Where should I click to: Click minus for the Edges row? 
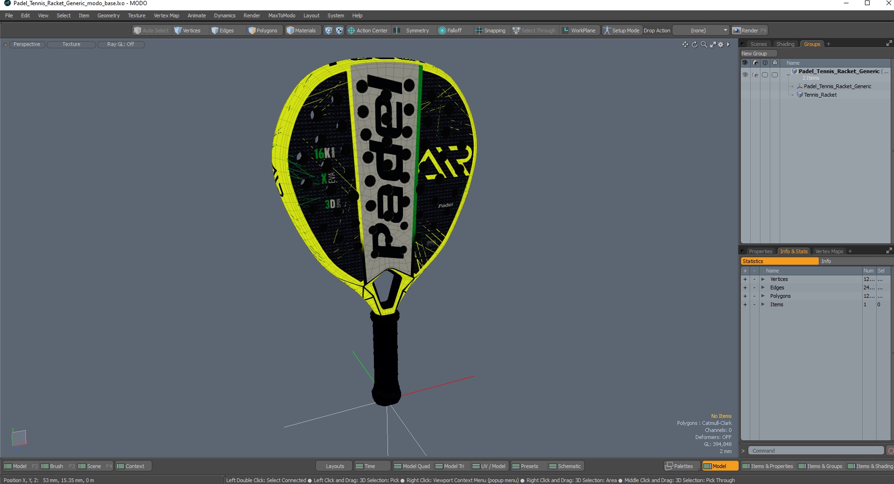pos(754,287)
